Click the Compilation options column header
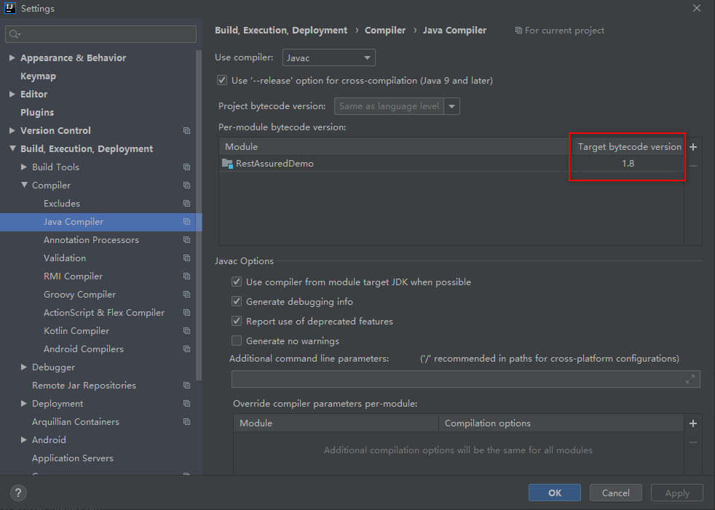Viewport: 715px width, 510px height. point(561,423)
